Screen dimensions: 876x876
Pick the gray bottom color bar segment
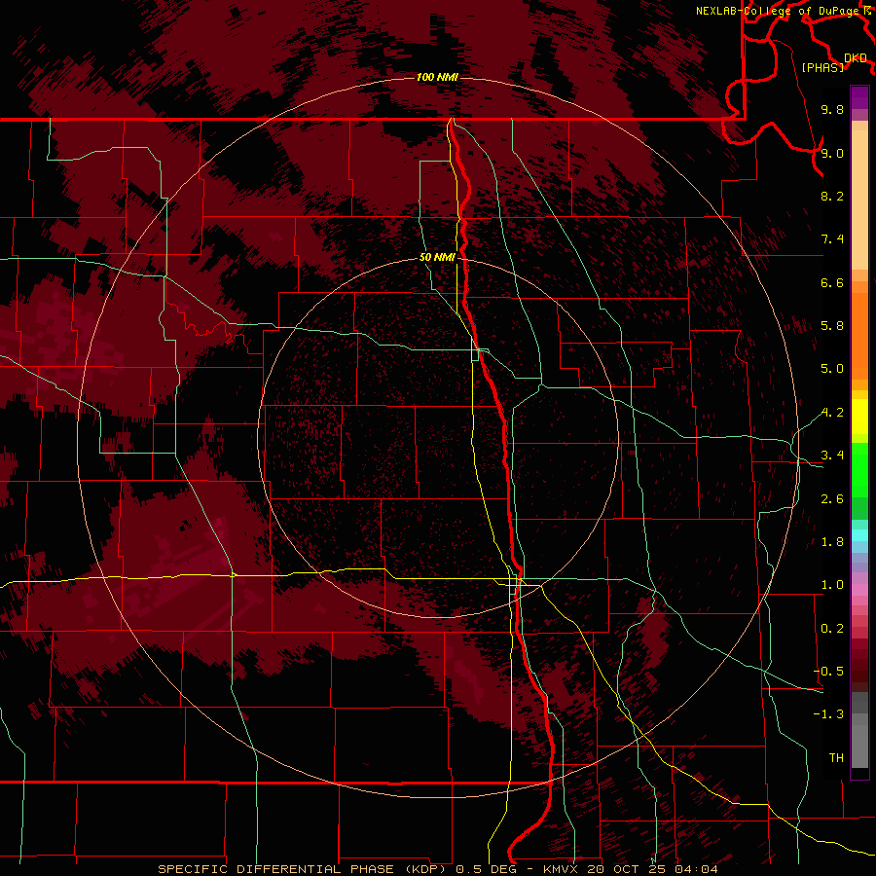pos(859,746)
